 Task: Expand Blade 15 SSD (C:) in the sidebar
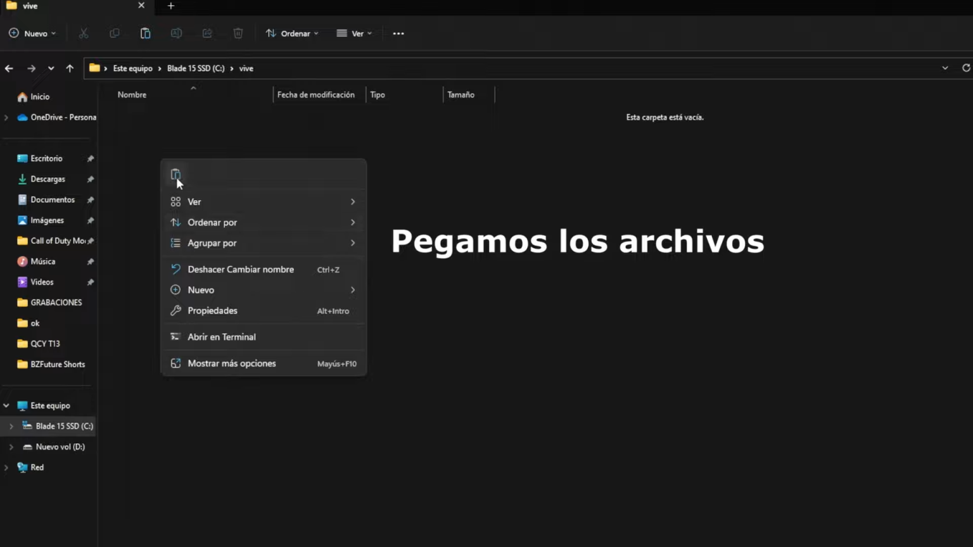click(x=11, y=426)
